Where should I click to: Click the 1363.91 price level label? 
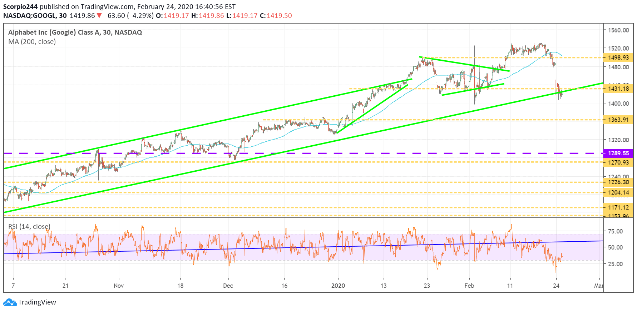pos(618,120)
